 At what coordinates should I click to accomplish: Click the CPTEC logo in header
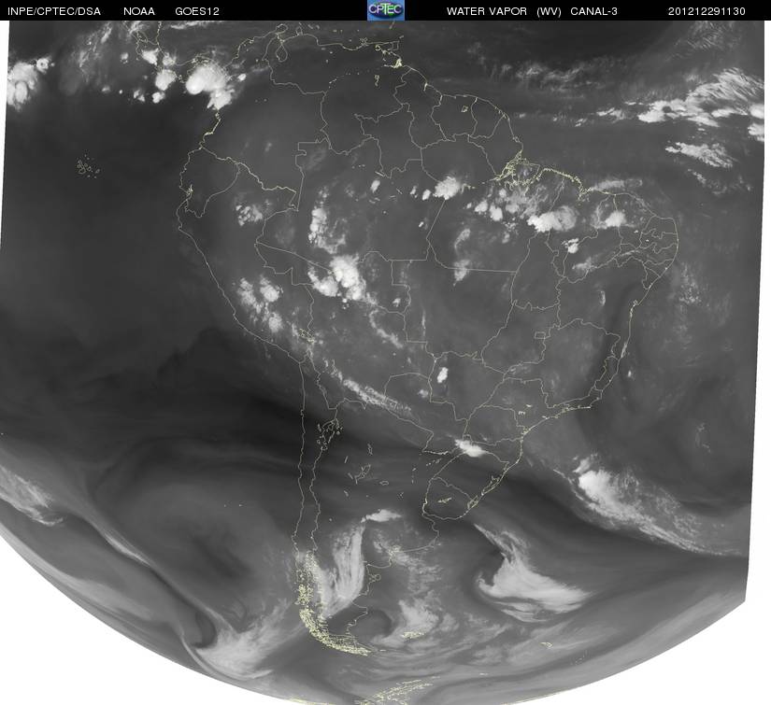tap(386, 10)
